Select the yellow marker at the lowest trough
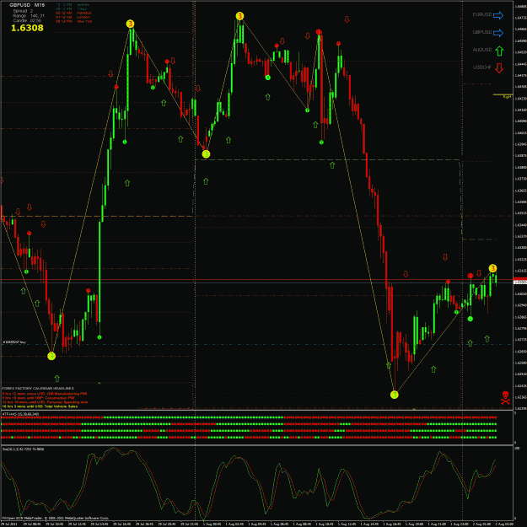 395,395
